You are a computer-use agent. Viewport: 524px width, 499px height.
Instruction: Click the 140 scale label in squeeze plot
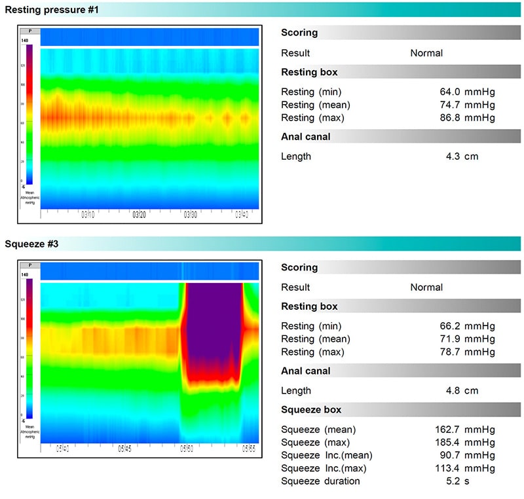pos(25,274)
